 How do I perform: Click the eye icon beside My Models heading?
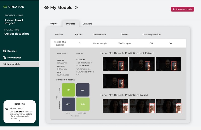point(46,8)
